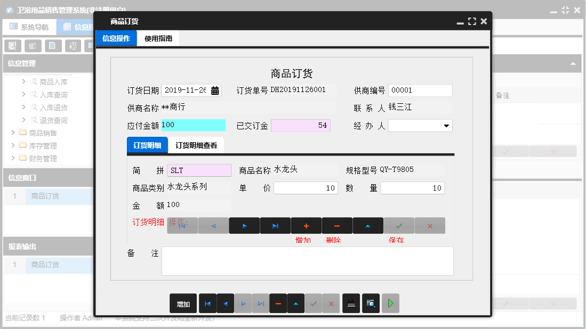This screenshot has height=329, width=586.
Task: Click the first record icon on bottom toolbar
Action: (207, 303)
